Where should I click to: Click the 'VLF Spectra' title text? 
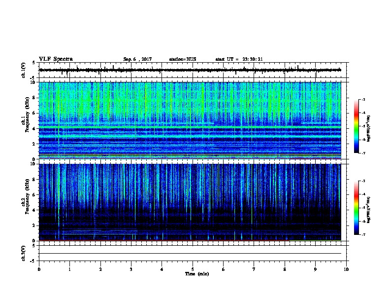(56, 59)
